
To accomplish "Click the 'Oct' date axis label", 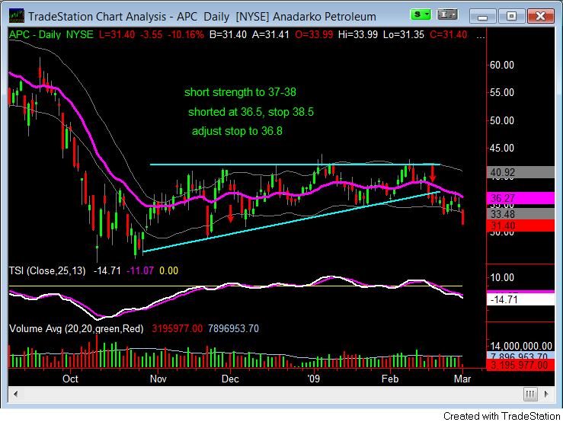I will click(x=70, y=379).
